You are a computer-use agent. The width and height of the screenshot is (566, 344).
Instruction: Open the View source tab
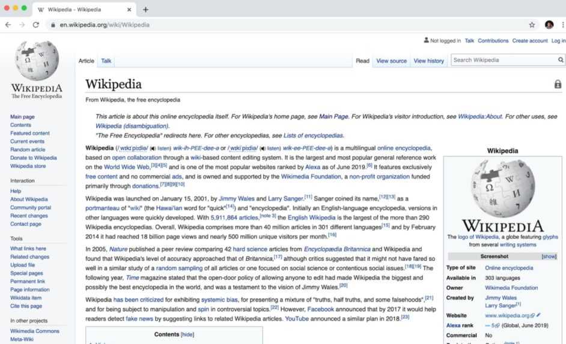pyautogui.click(x=391, y=61)
